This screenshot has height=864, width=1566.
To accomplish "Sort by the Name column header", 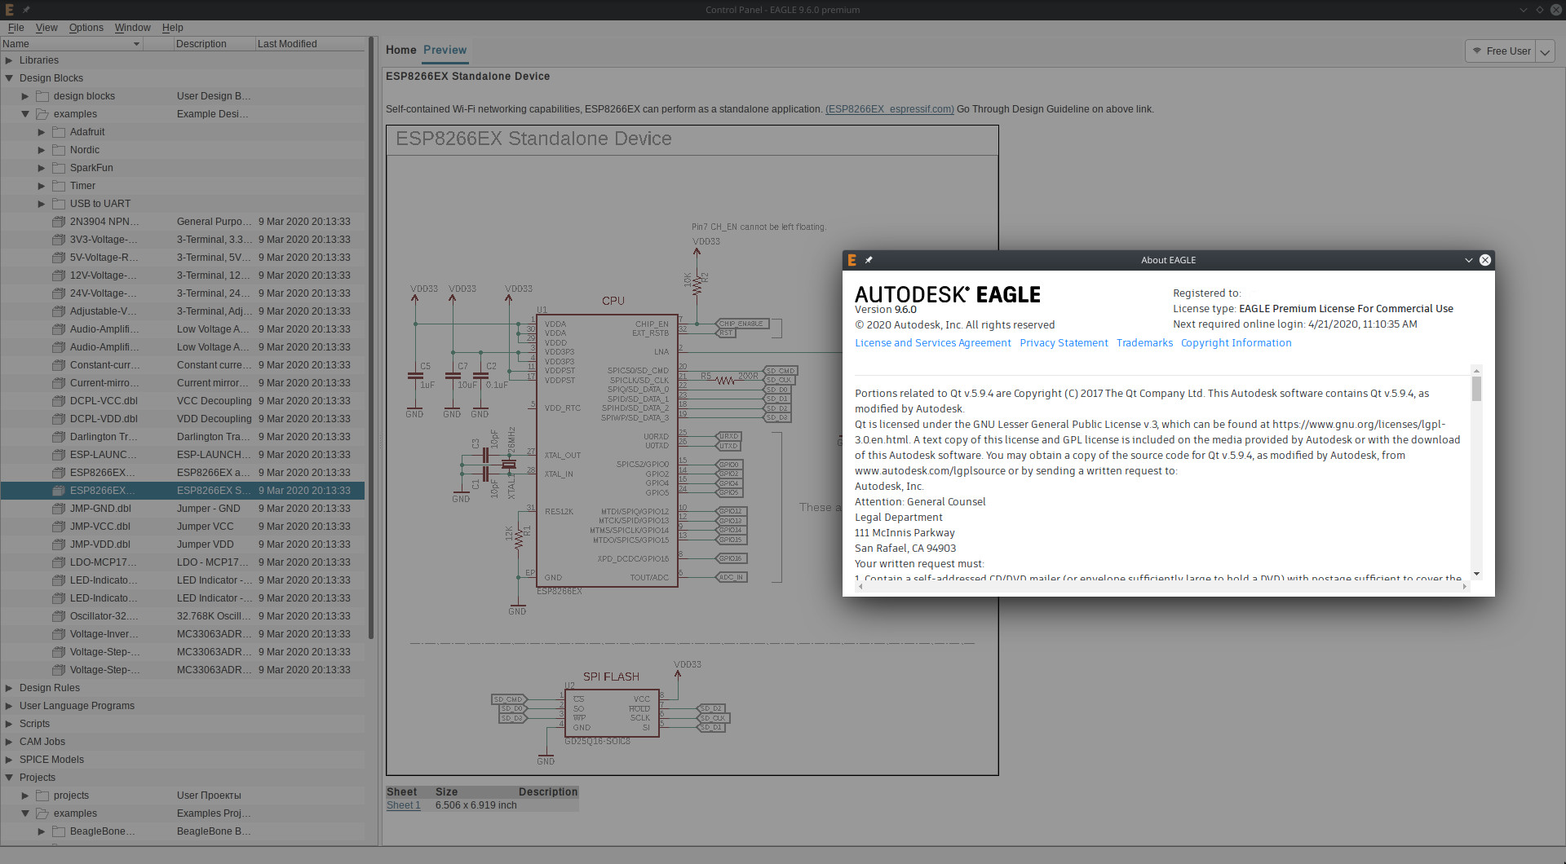I will point(72,44).
